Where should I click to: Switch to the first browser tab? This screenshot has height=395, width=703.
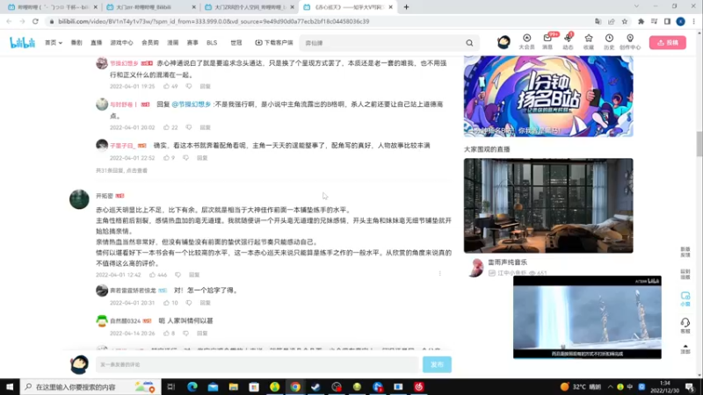[52, 7]
